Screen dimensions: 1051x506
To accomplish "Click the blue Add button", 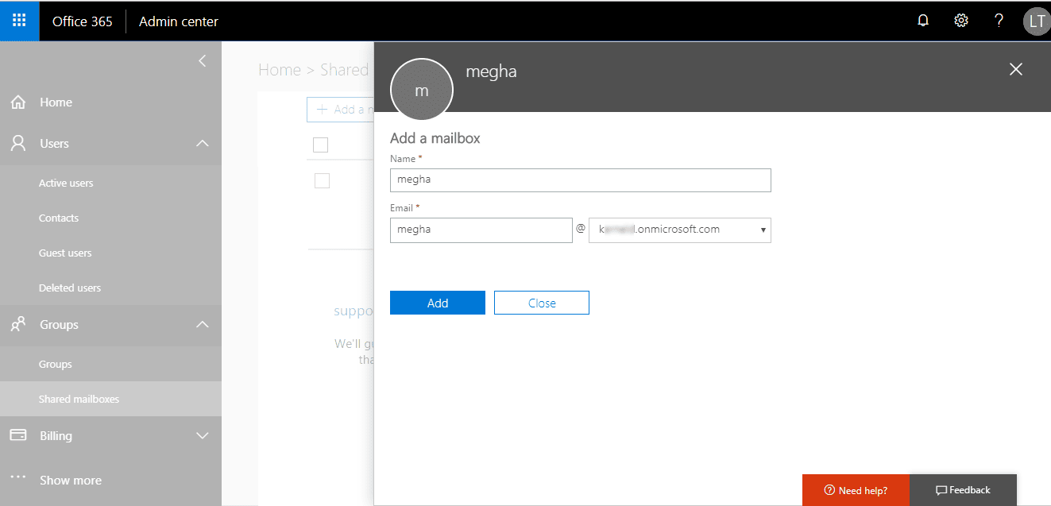I will tap(438, 303).
